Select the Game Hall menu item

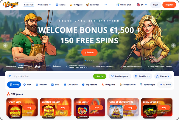29,5
